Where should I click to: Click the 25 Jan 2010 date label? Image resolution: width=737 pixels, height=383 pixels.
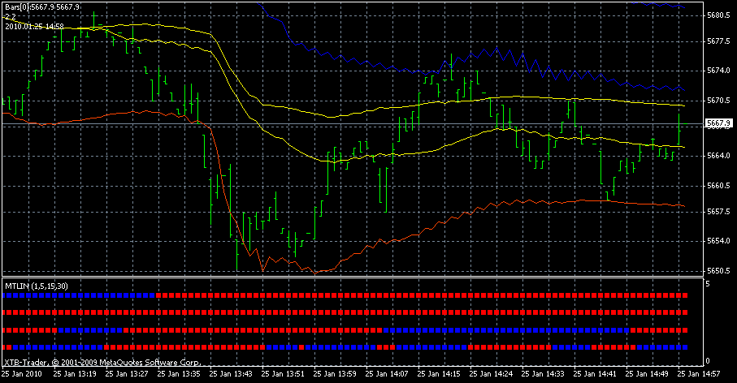click(22, 374)
